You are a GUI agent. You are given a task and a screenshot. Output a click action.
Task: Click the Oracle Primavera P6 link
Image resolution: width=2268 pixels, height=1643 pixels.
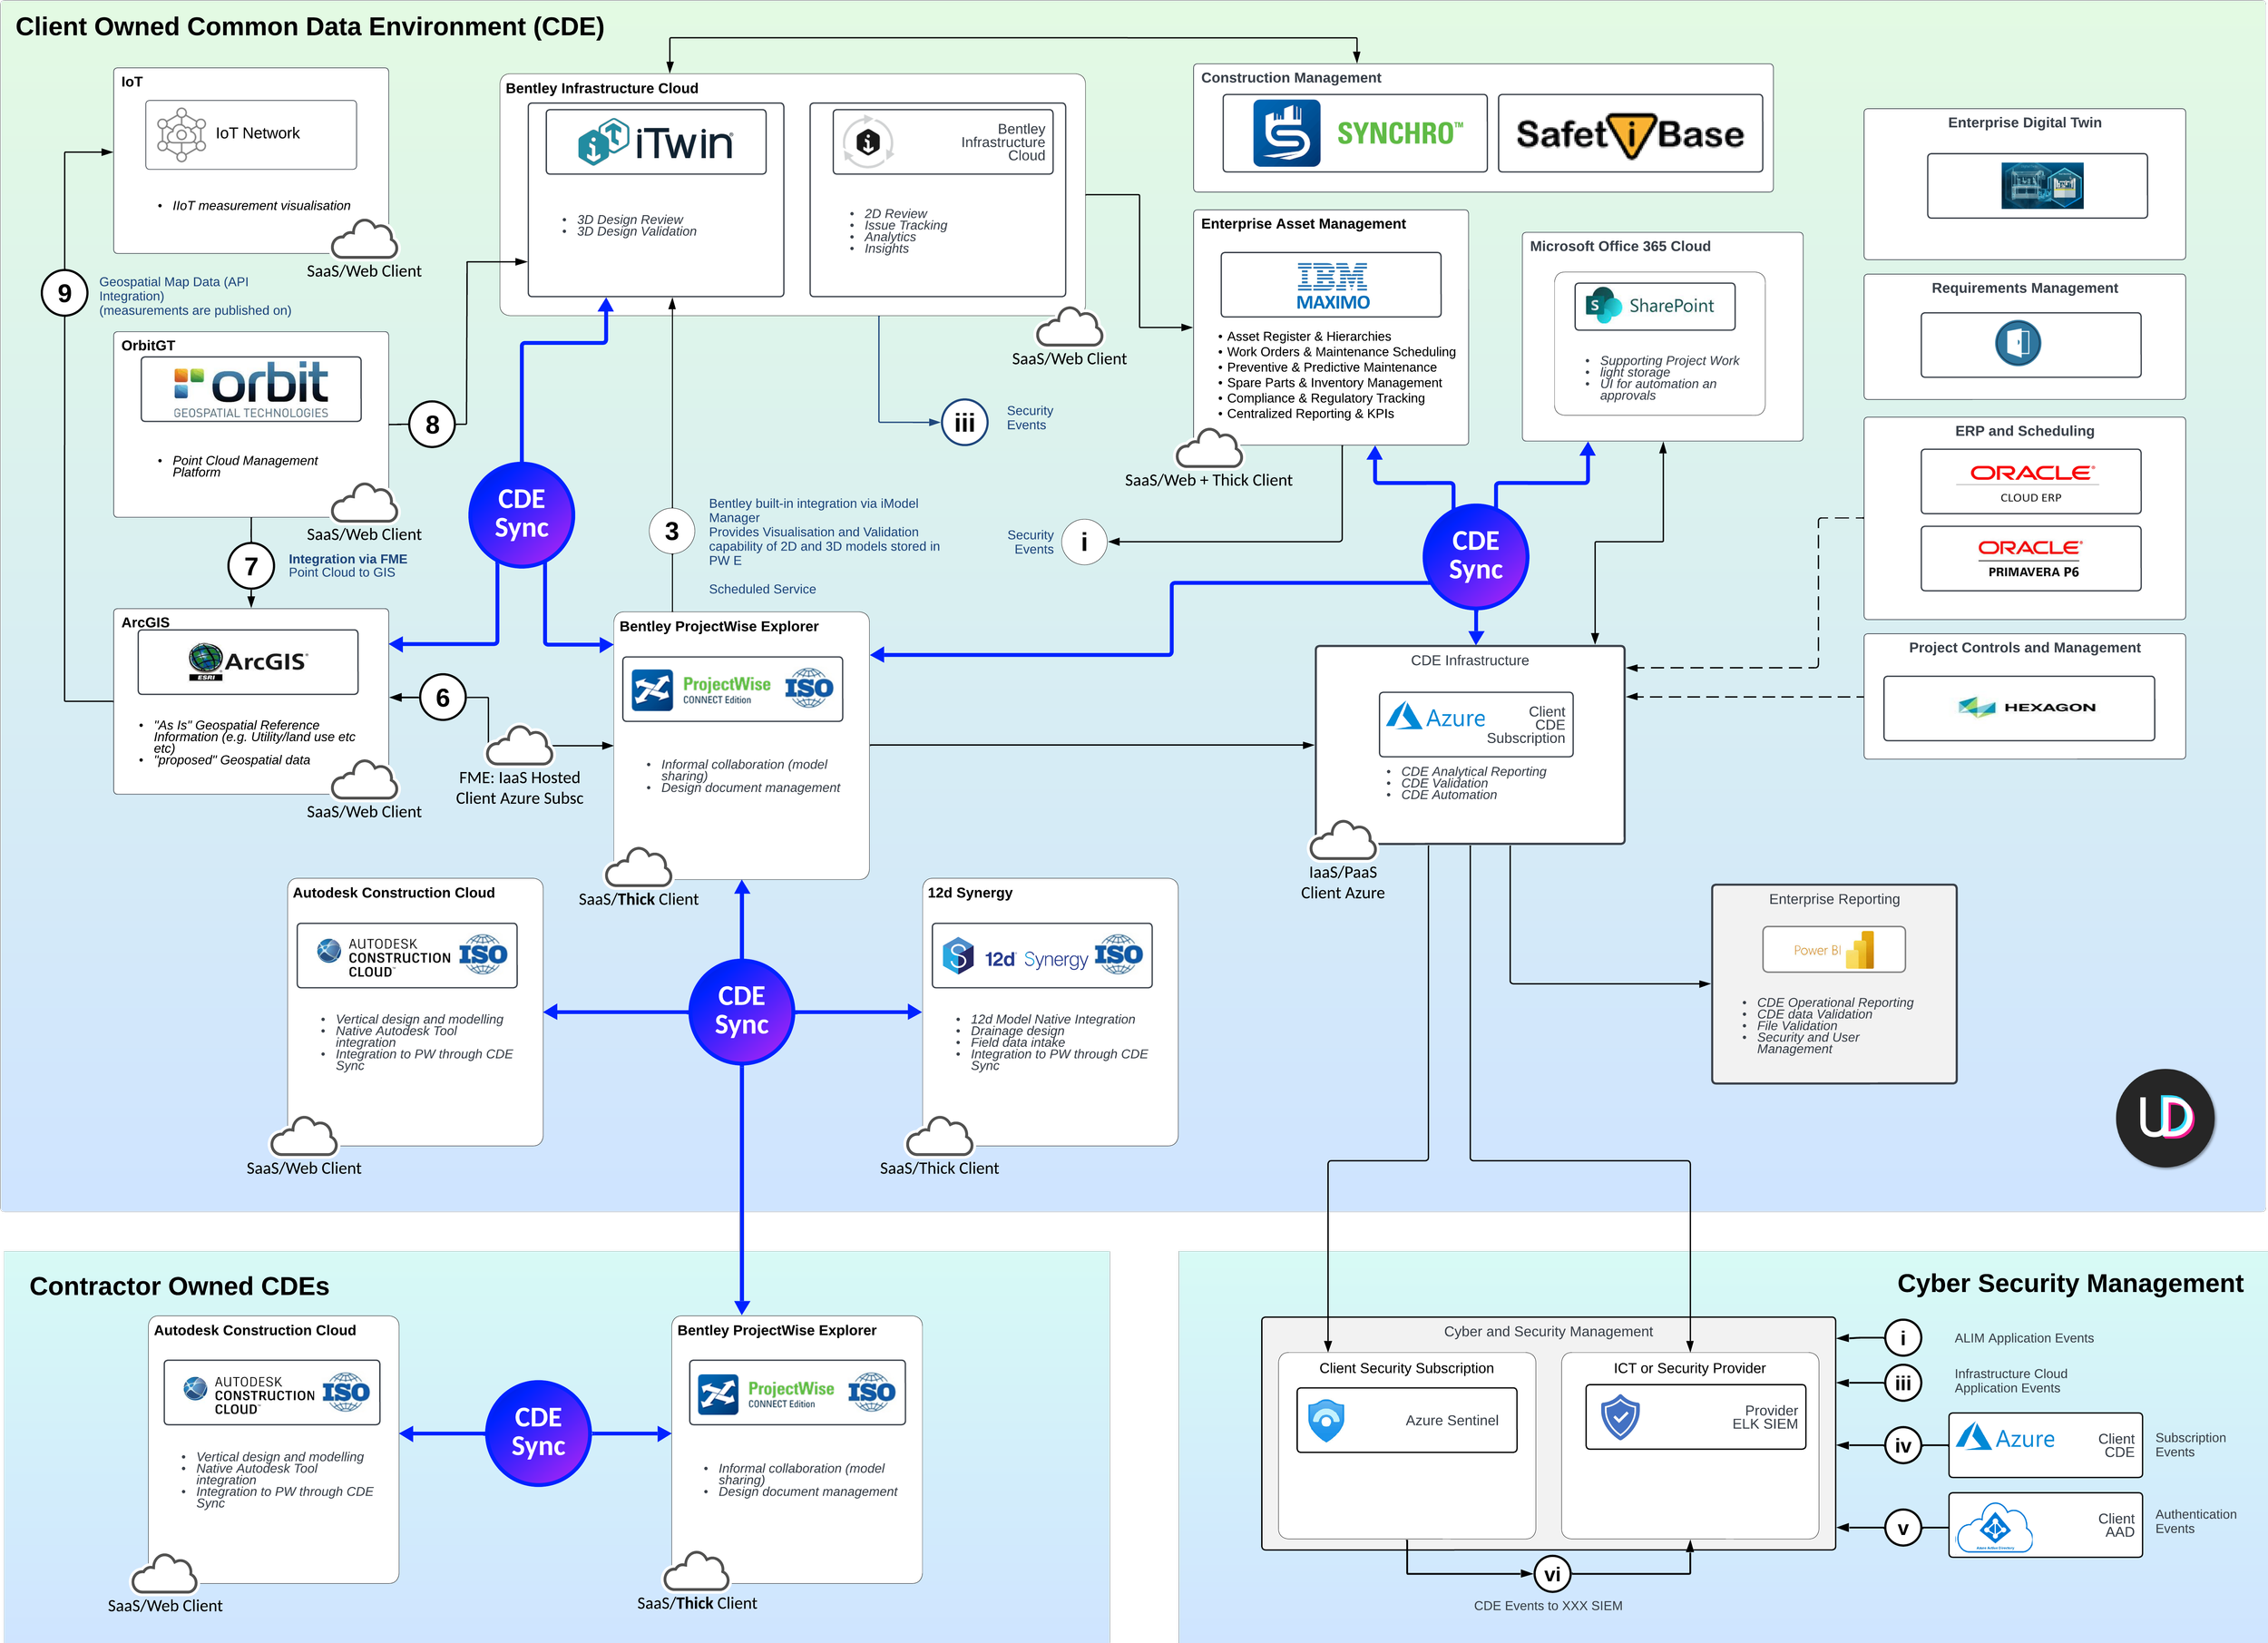point(2030,558)
